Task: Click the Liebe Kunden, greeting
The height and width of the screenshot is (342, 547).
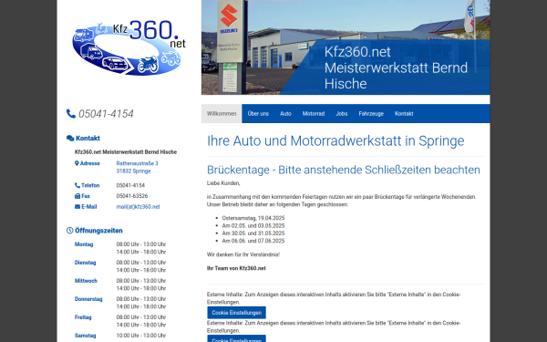Action: [223, 183]
